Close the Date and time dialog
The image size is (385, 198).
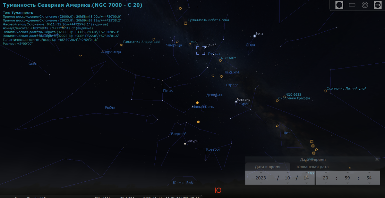pyautogui.click(x=377, y=159)
